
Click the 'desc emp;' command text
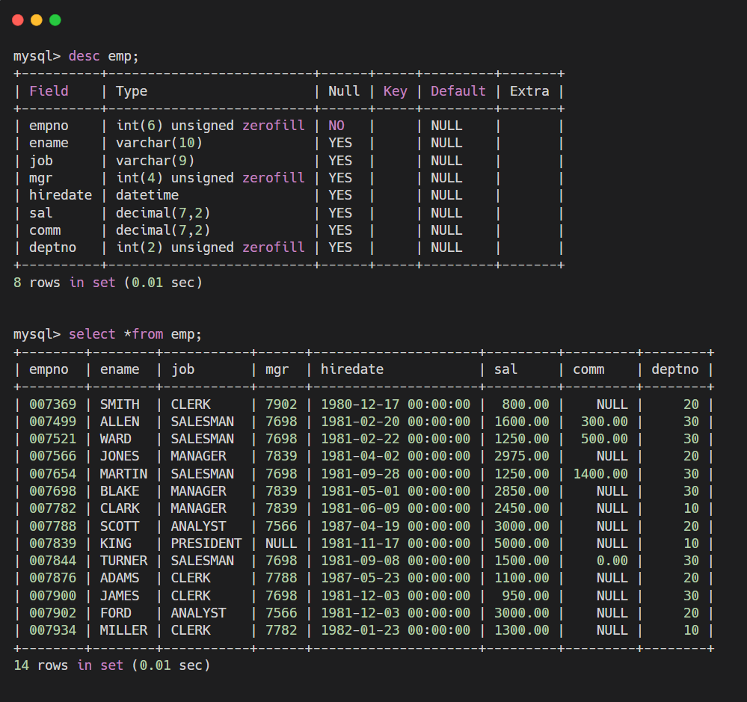coord(103,56)
